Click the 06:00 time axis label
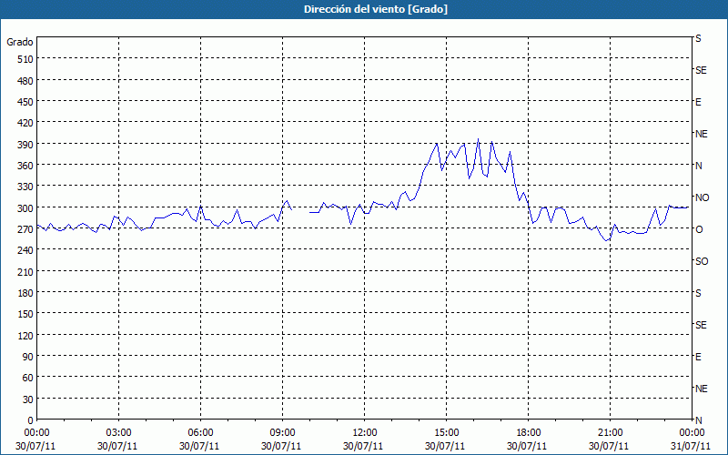This screenshot has width=728, height=455. point(200,433)
